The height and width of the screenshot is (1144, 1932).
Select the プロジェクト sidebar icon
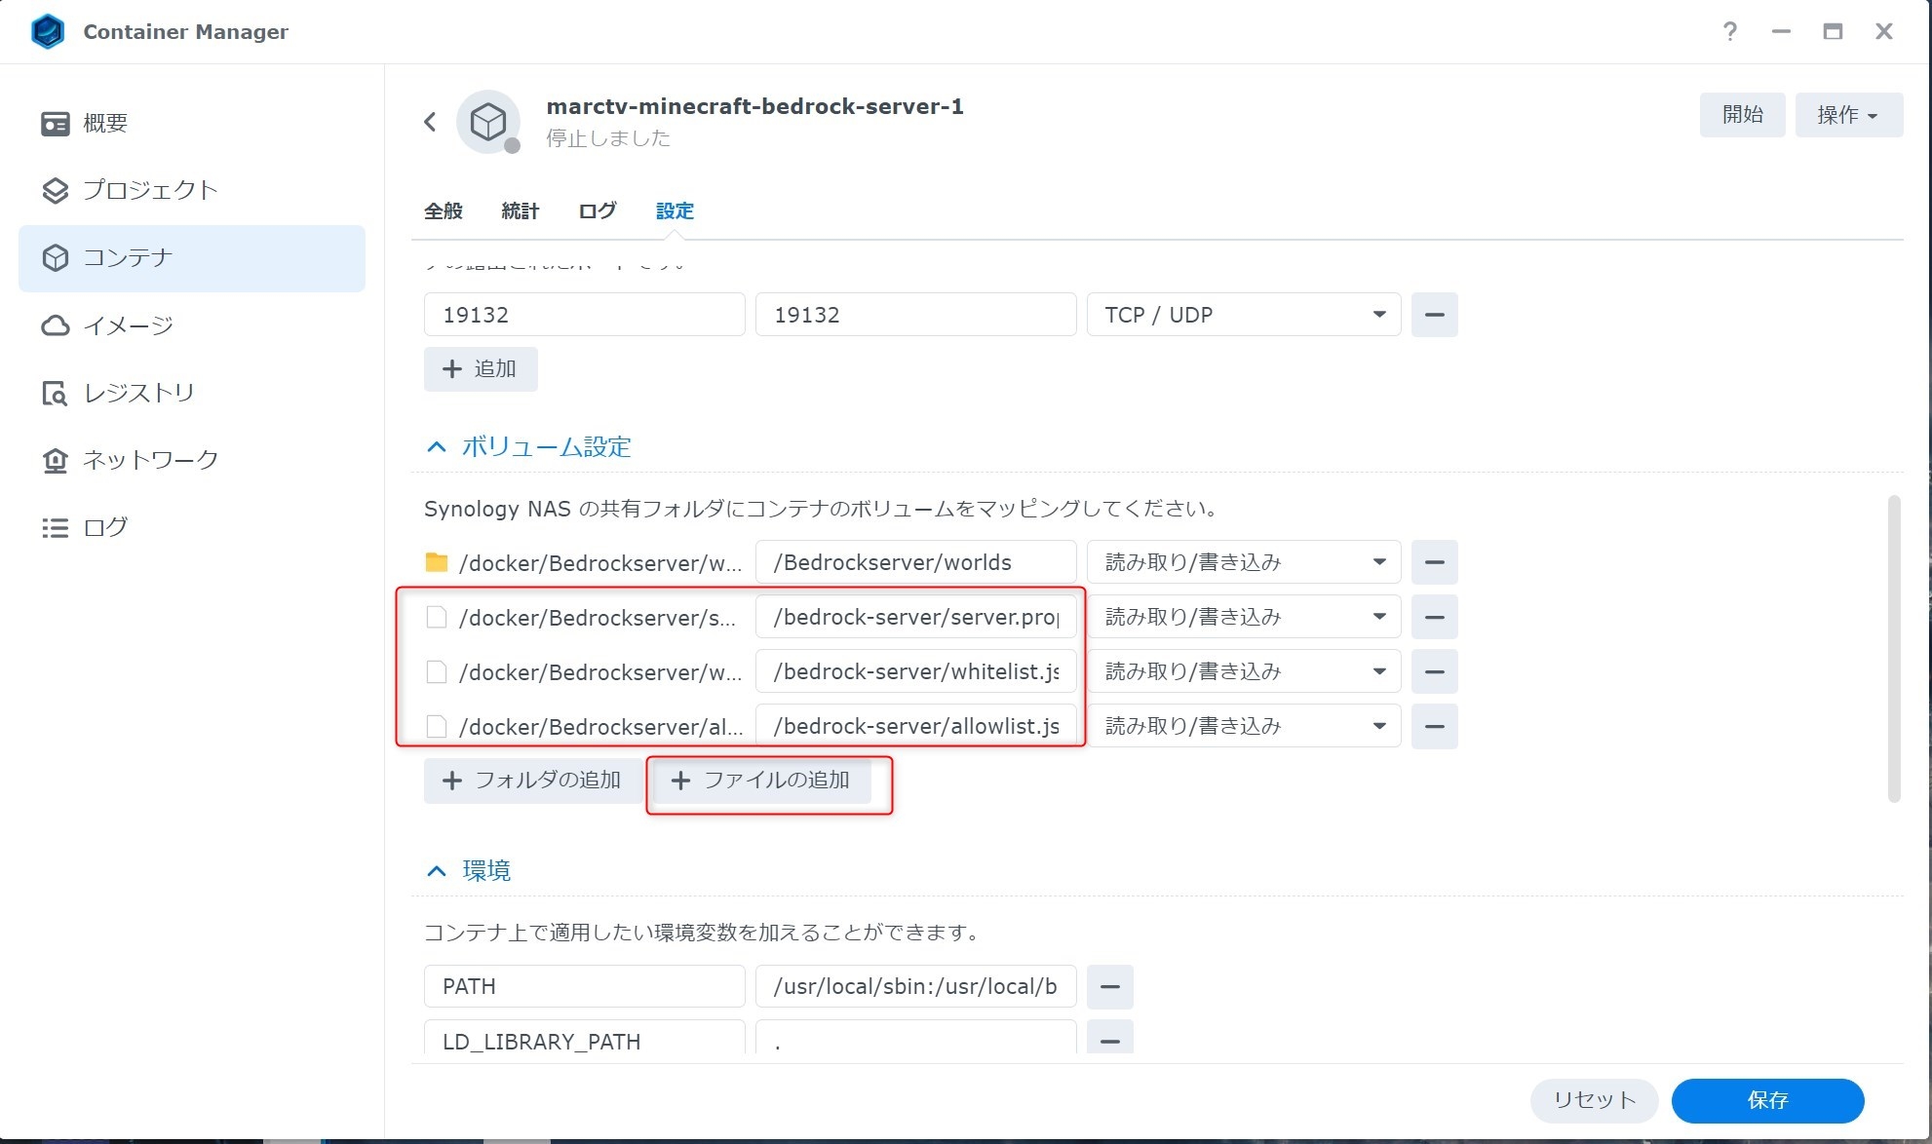point(55,190)
